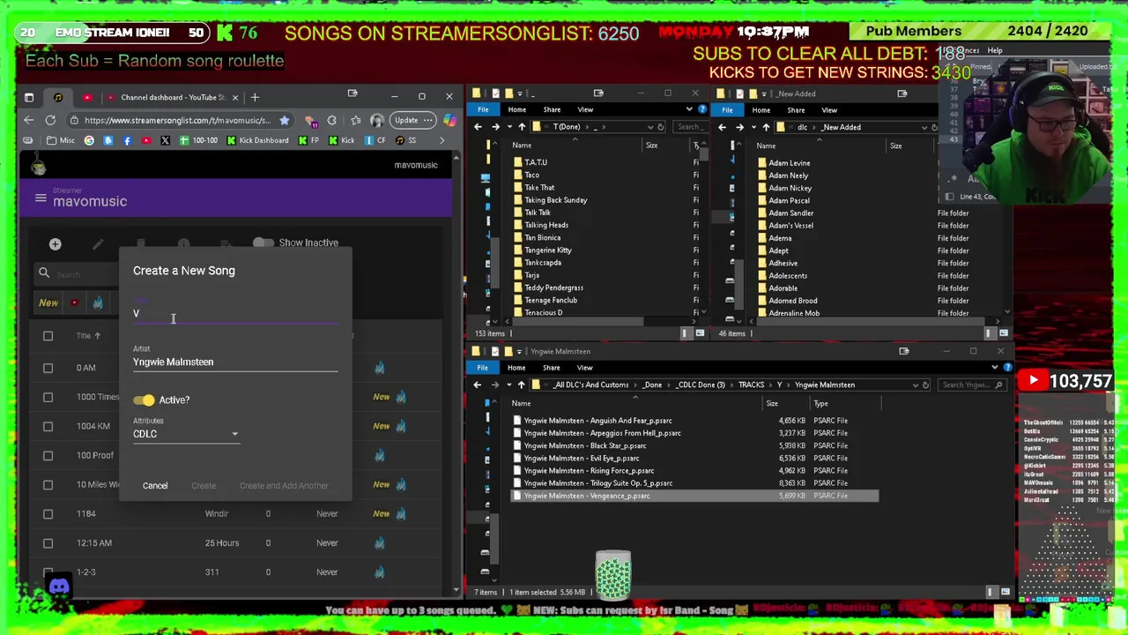Refresh the Yngwie Malmsteen explorer address bar

click(925, 385)
